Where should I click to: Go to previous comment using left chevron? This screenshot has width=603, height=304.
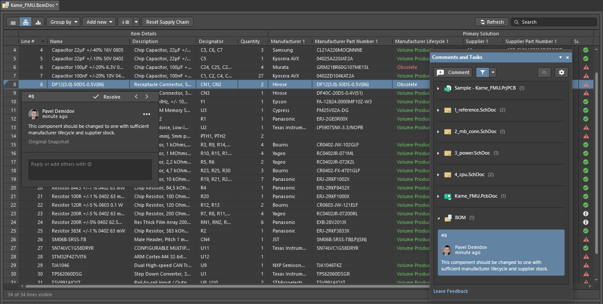tap(136, 97)
